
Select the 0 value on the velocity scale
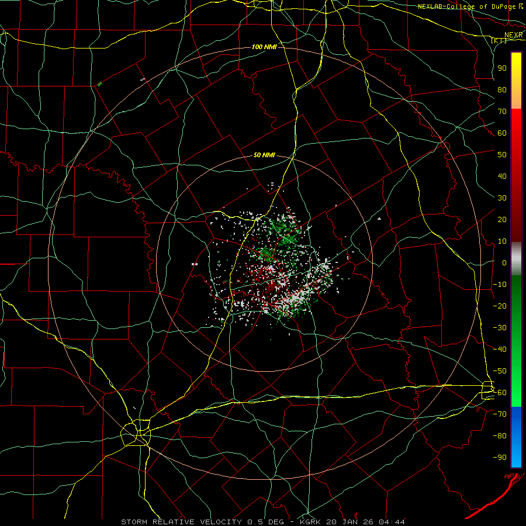(504, 262)
